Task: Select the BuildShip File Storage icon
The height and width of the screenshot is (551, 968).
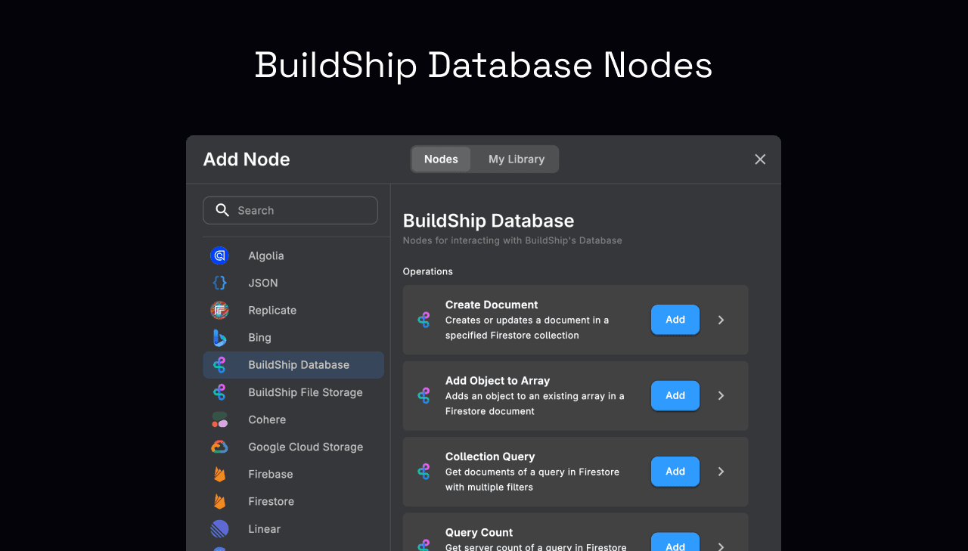Action: pyautogui.click(x=219, y=392)
